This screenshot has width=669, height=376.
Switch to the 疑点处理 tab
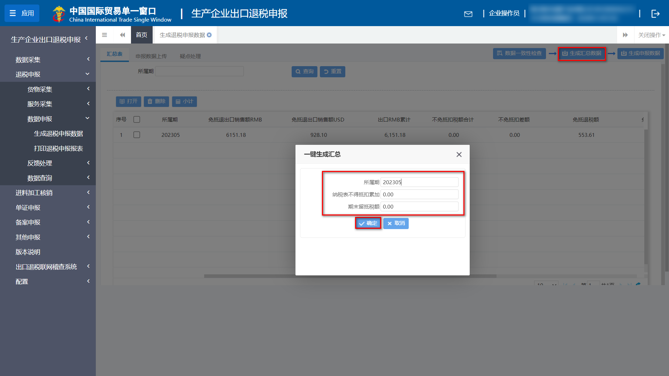coord(190,56)
